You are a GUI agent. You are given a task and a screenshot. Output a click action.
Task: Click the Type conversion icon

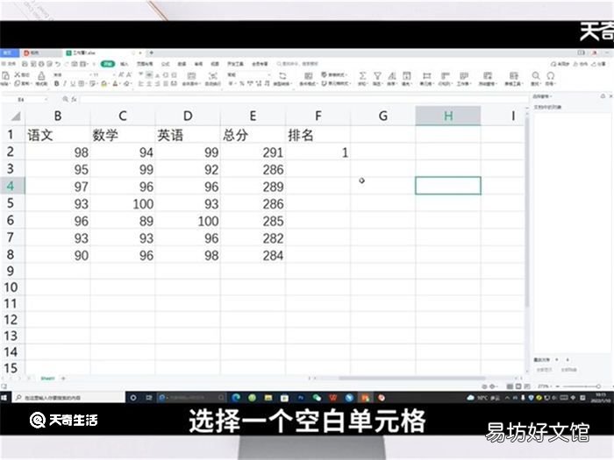click(282, 75)
